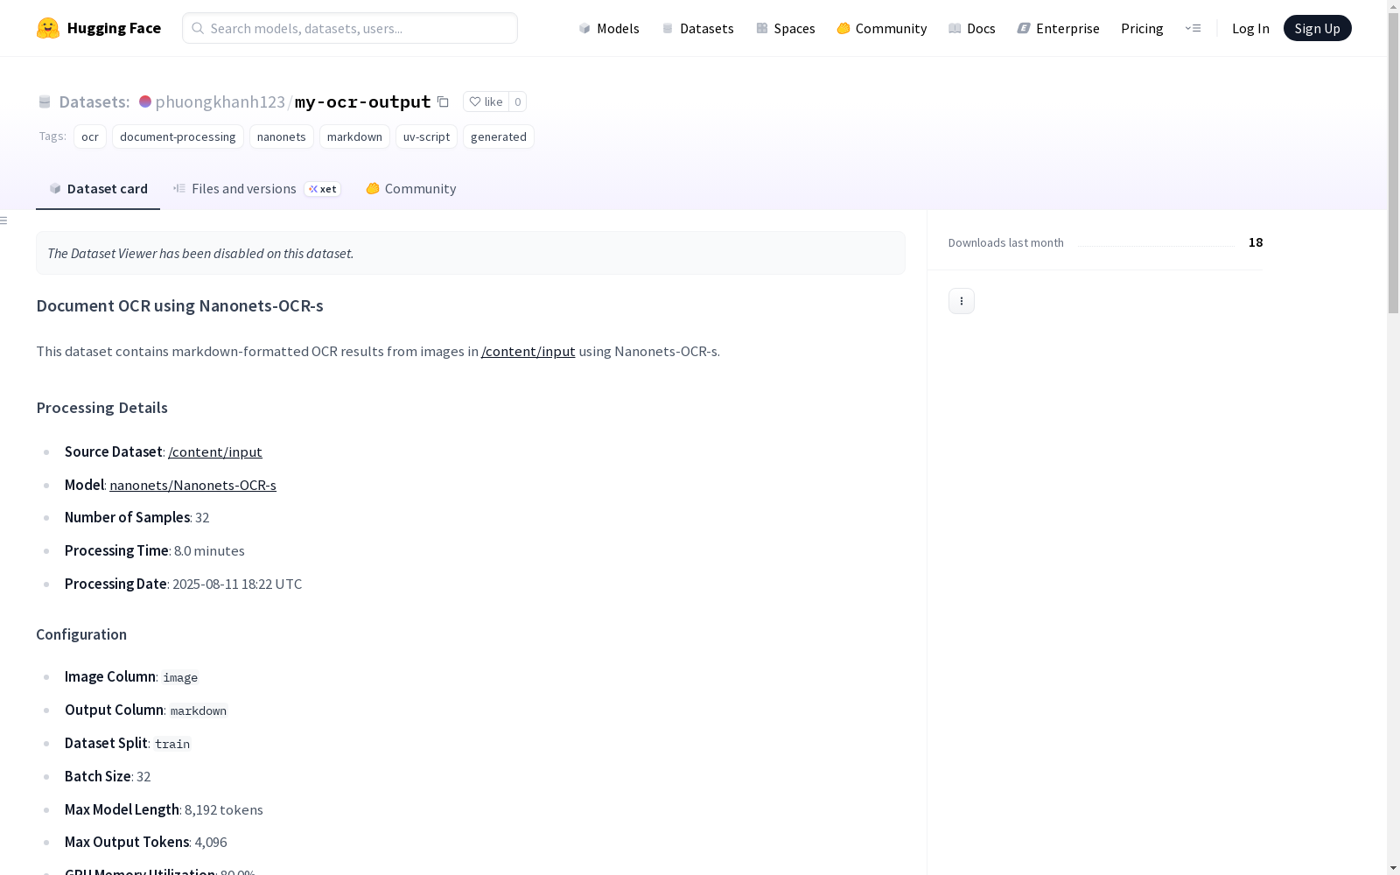The image size is (1400, 875).
Task: Switch to the Files and versions tab
Action: click(256, 189)
